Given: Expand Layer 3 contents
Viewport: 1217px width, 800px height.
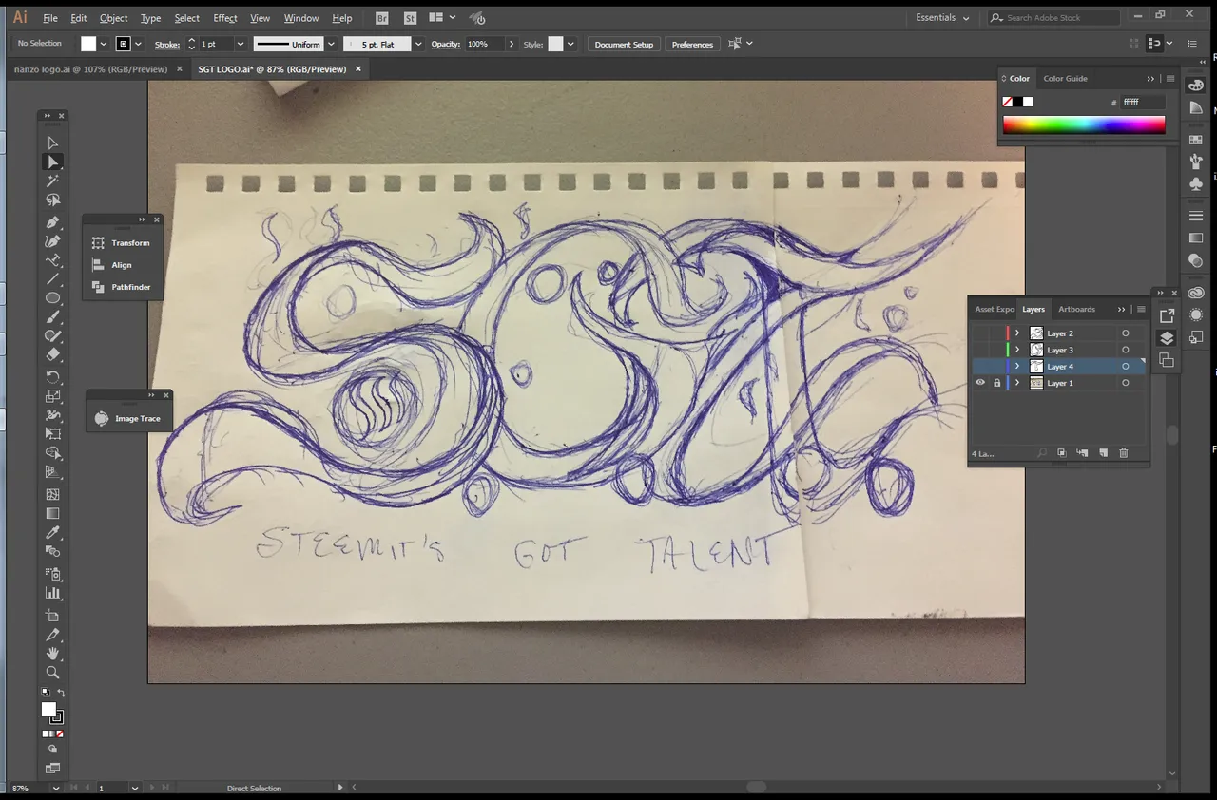Looking at the screenshot, I should pyautogui.click(x=1017, y=350).
